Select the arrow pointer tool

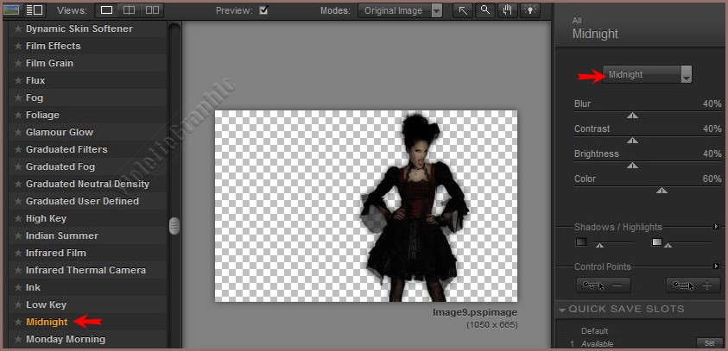(463, 10)
